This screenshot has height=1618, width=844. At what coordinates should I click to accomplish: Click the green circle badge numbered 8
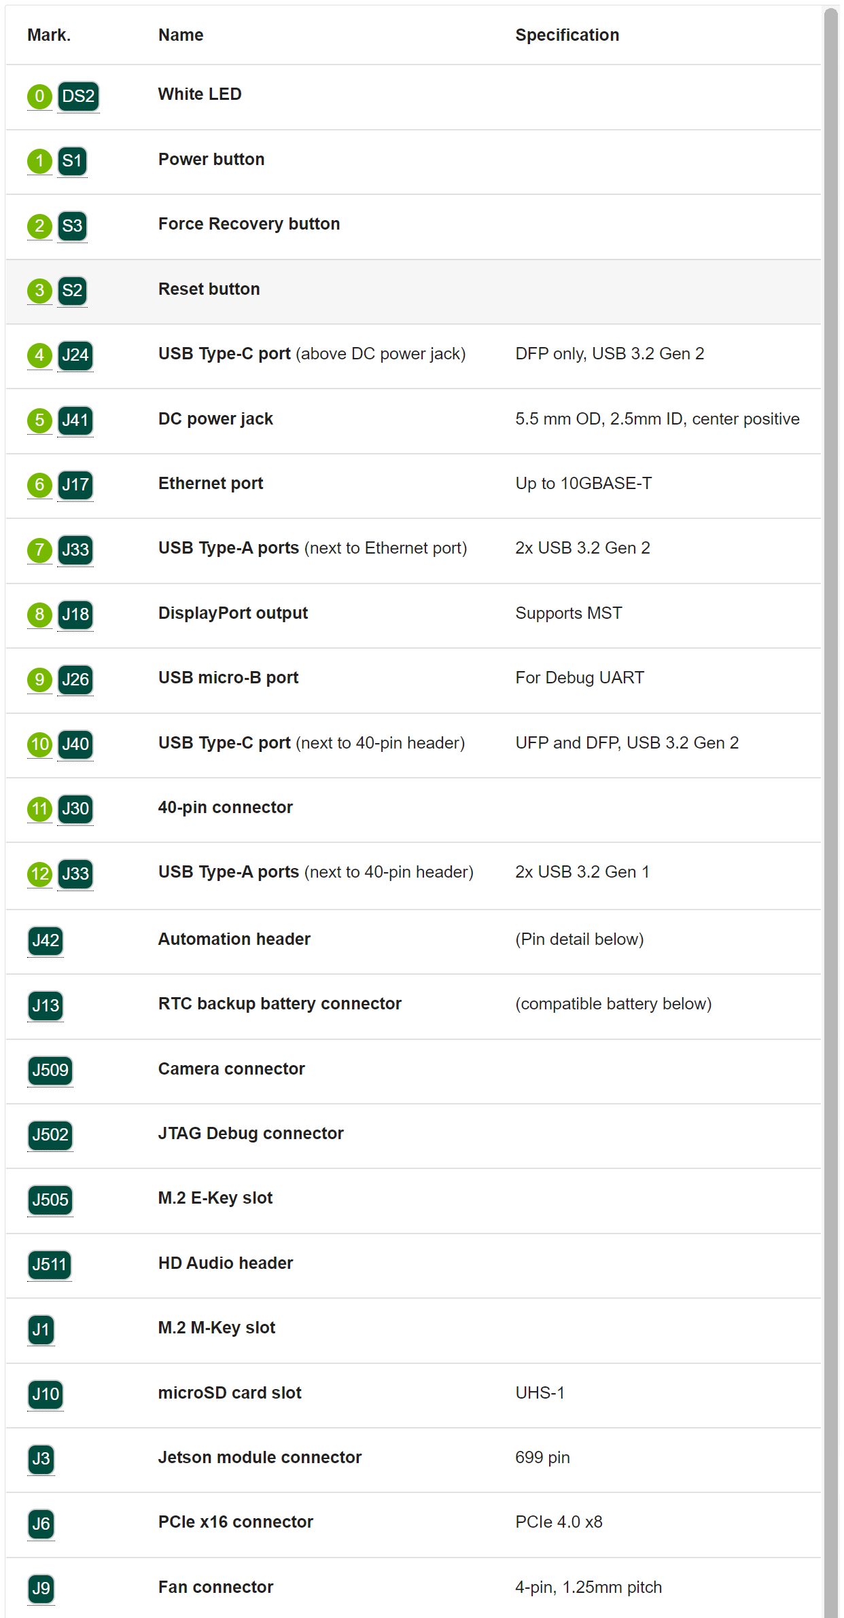[39, 615]
